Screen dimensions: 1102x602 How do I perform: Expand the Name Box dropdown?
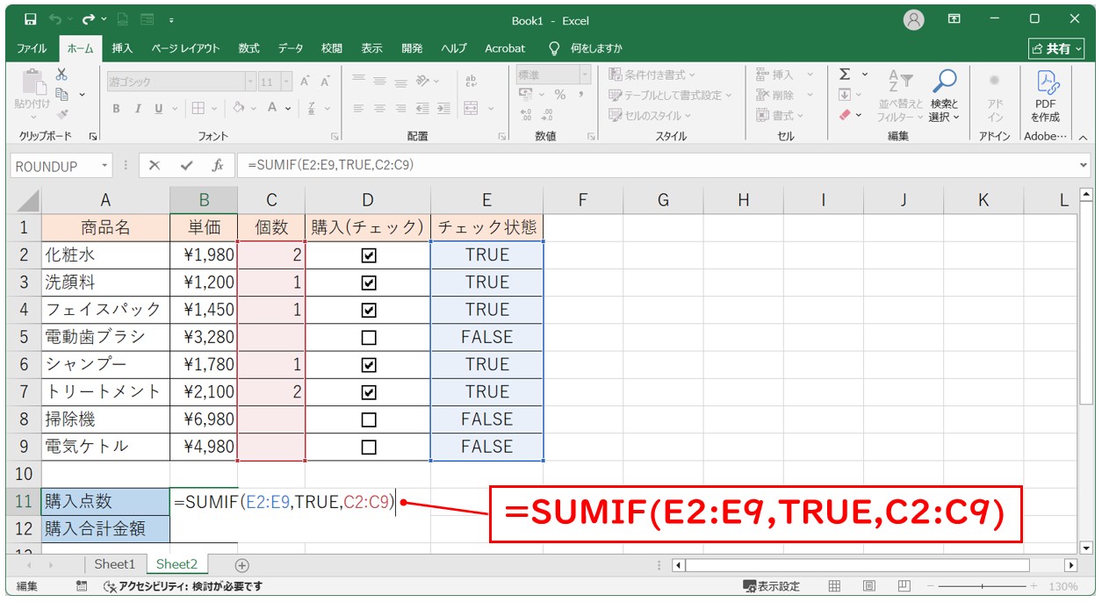tap(105, 166)
